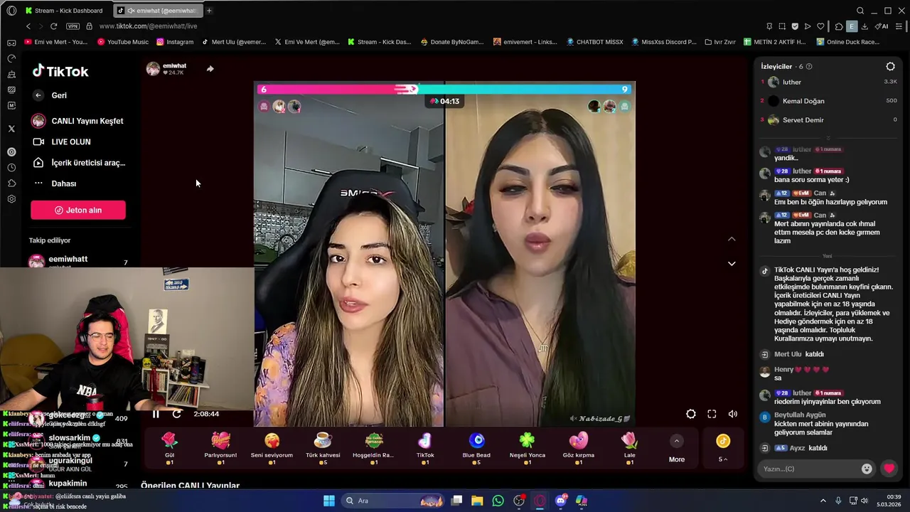This screenshot has width=910, height=512.
Task: Open the CHATBOT MİSSX bookmark
Action: pos(594,42)
